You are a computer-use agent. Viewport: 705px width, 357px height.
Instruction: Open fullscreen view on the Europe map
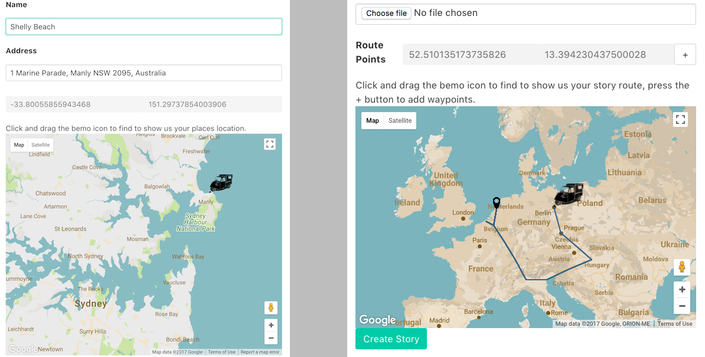681,119
